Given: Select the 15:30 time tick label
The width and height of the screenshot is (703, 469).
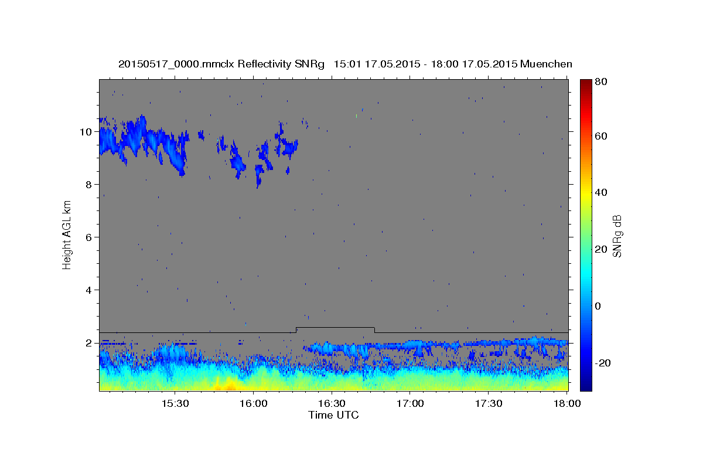Looking at the screenshot, I should coord(175,404).
